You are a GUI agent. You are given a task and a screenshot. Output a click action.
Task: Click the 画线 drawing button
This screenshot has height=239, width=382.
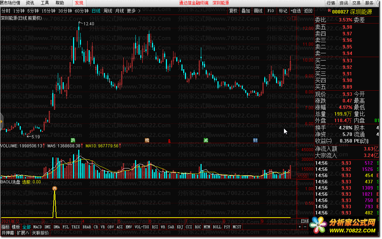(x=258, y=11)
